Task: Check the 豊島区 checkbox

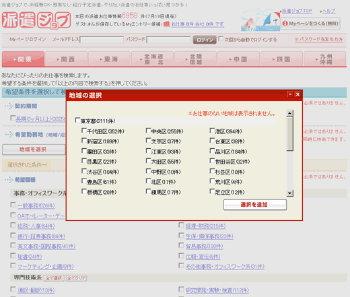Action: (84, 181)
